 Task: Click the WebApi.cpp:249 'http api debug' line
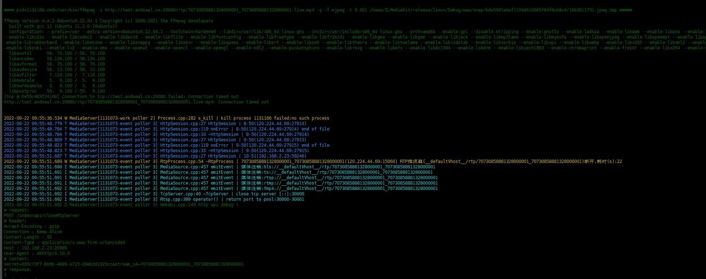pyautogui.click(x=121, y=205)
